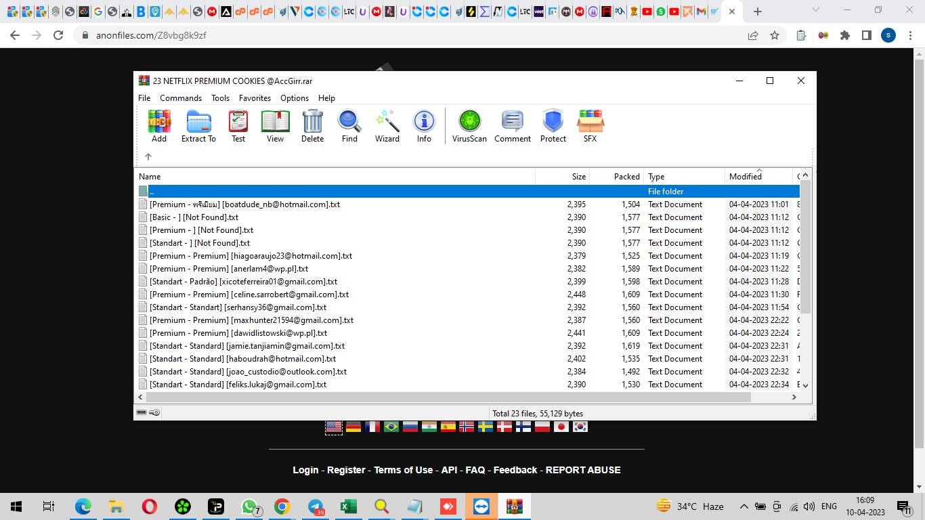Click the REPORT ABUSE link
925x520 pixels.
click(583, 470)
